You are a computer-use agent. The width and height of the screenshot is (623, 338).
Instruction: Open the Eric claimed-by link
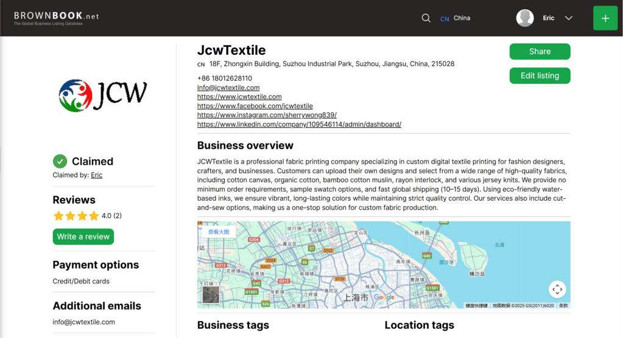(x=97, y=175)
